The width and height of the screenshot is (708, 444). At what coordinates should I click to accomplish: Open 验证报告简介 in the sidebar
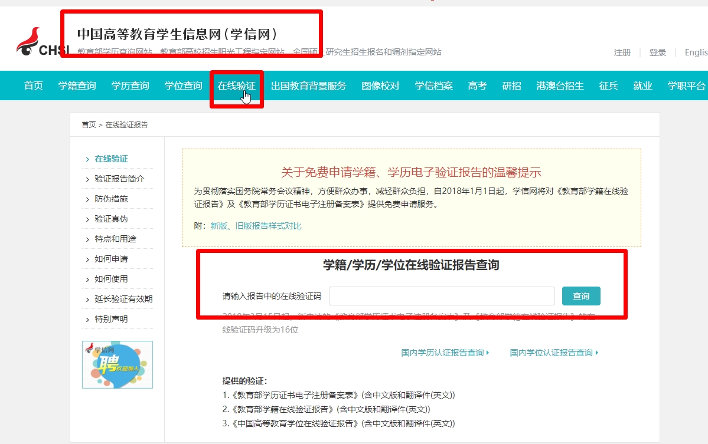[119, 179]
